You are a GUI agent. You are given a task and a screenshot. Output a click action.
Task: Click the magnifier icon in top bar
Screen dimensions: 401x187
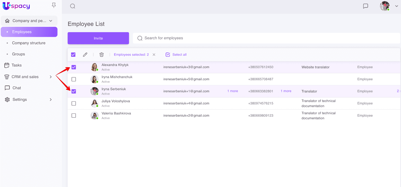pos(73,6)
